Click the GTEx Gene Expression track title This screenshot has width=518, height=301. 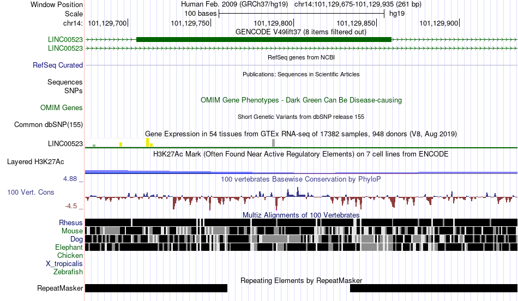click(301, 134)
